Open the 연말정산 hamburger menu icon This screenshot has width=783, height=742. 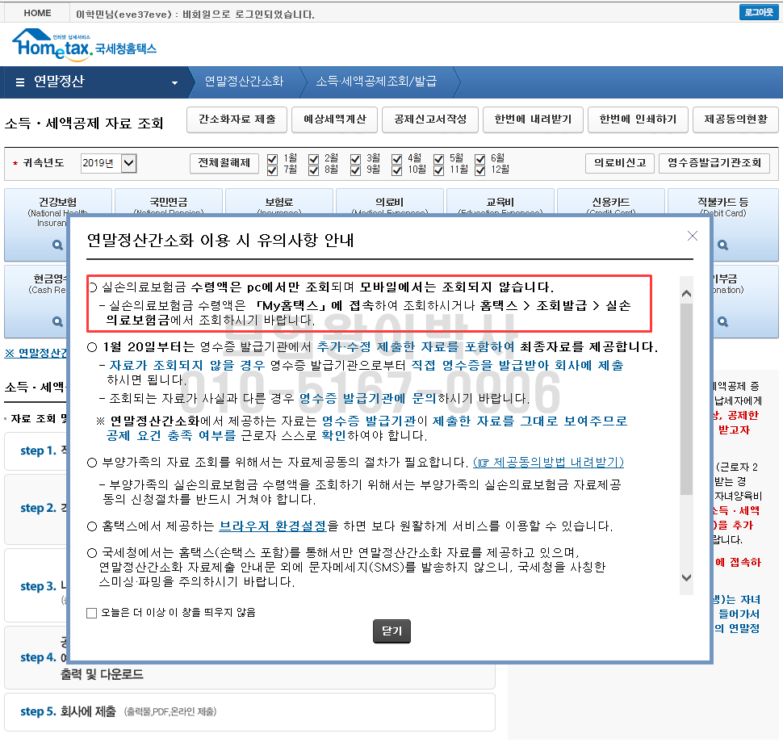[x=20, y=82]
